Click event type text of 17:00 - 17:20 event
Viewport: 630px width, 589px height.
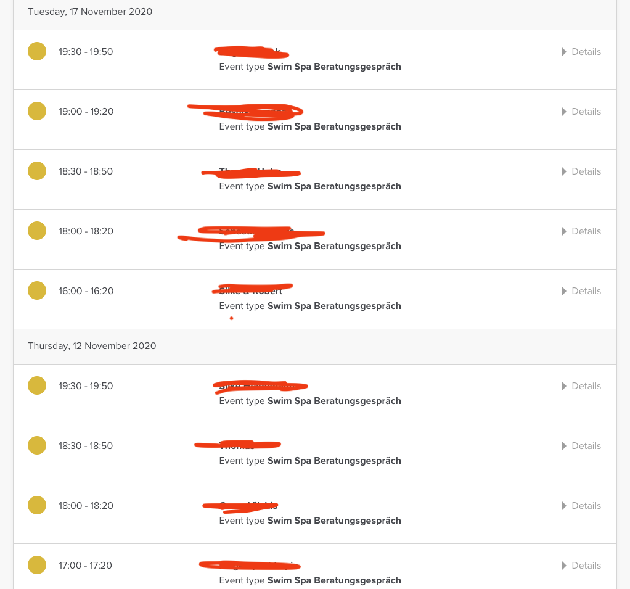pyautogui.click(x=310, y=580)
